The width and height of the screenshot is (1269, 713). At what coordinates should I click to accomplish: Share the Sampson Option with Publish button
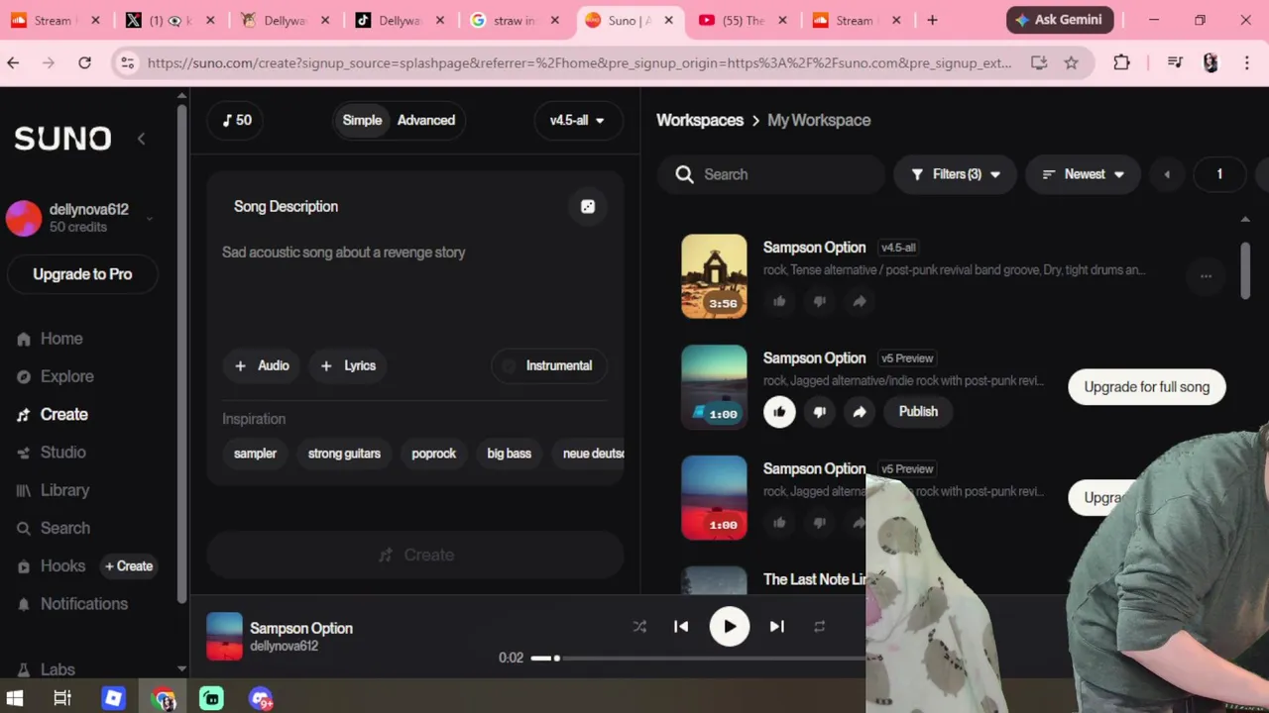pyautogui.click(x=860, y=412)
